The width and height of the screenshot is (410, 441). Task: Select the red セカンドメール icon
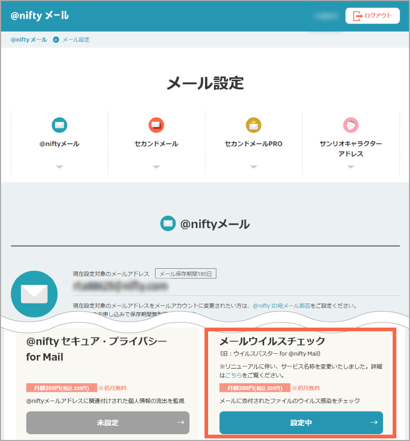coord(156,125)
